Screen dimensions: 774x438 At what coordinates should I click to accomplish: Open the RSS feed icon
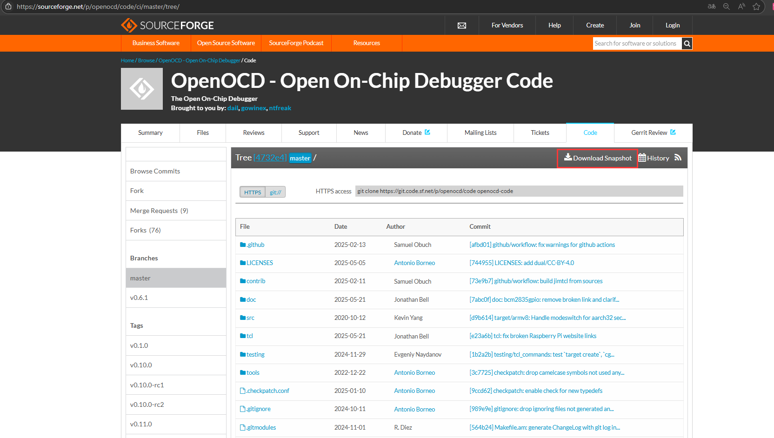point(678,158)
